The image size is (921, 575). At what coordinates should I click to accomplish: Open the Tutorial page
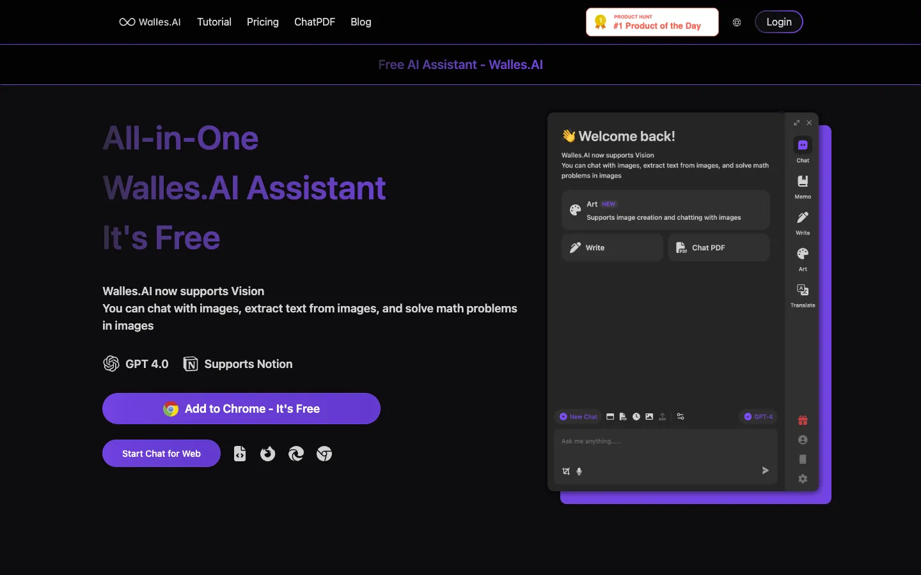(214, 22)
